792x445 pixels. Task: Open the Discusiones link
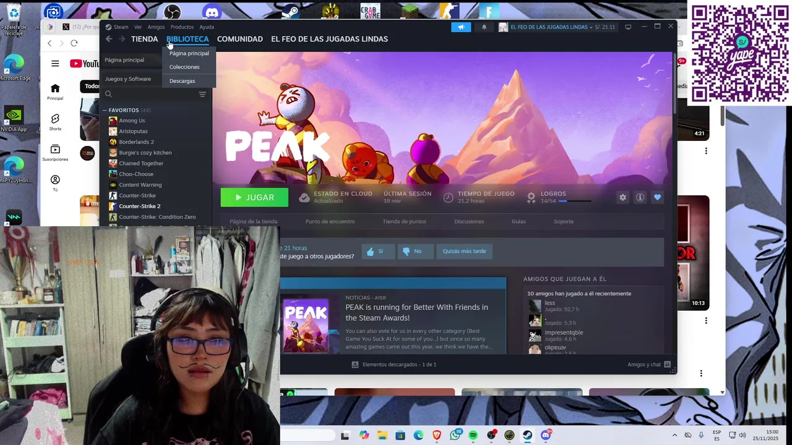click(x=469, y=221)
